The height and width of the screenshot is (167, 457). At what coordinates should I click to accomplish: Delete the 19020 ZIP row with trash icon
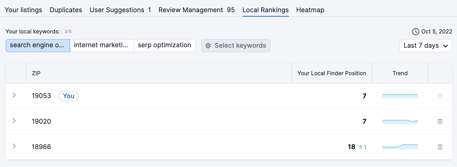click(x=440, y=121)
